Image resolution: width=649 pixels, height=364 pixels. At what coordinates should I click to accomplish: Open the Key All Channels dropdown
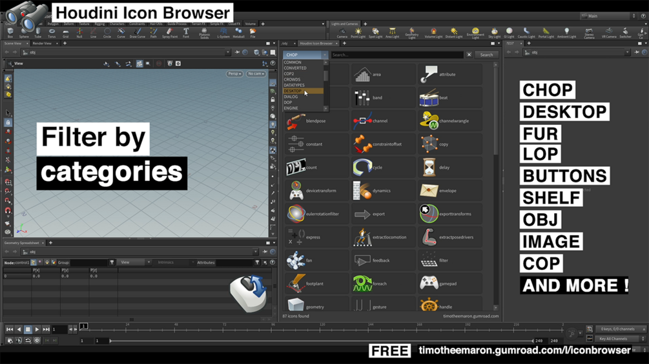point(621,339)
